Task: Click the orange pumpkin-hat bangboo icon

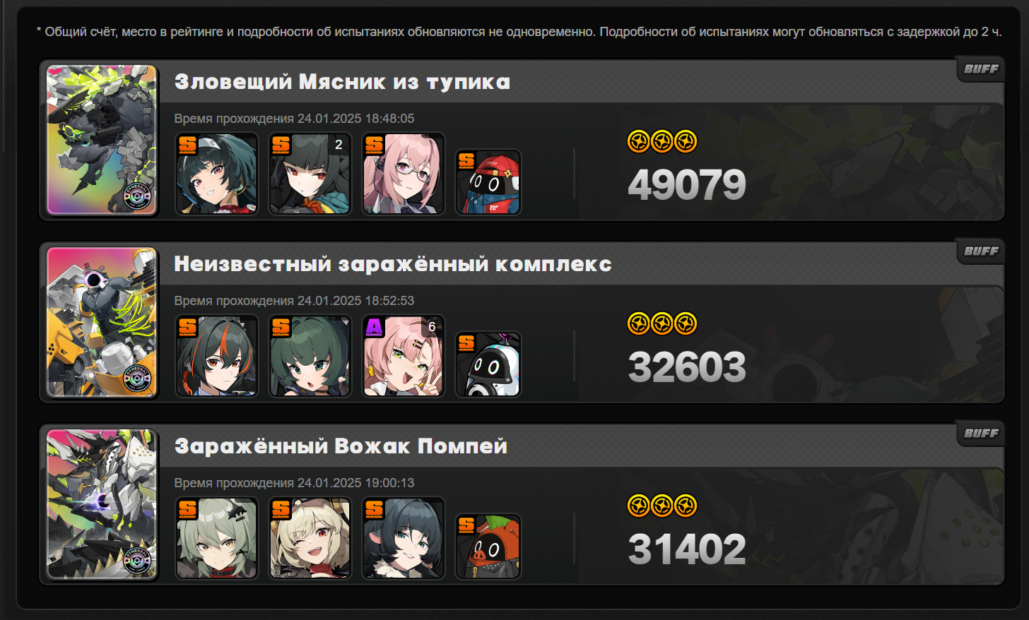Action: (488, 547)
